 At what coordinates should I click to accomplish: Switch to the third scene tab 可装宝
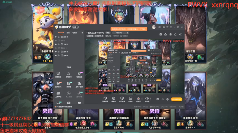74,33
